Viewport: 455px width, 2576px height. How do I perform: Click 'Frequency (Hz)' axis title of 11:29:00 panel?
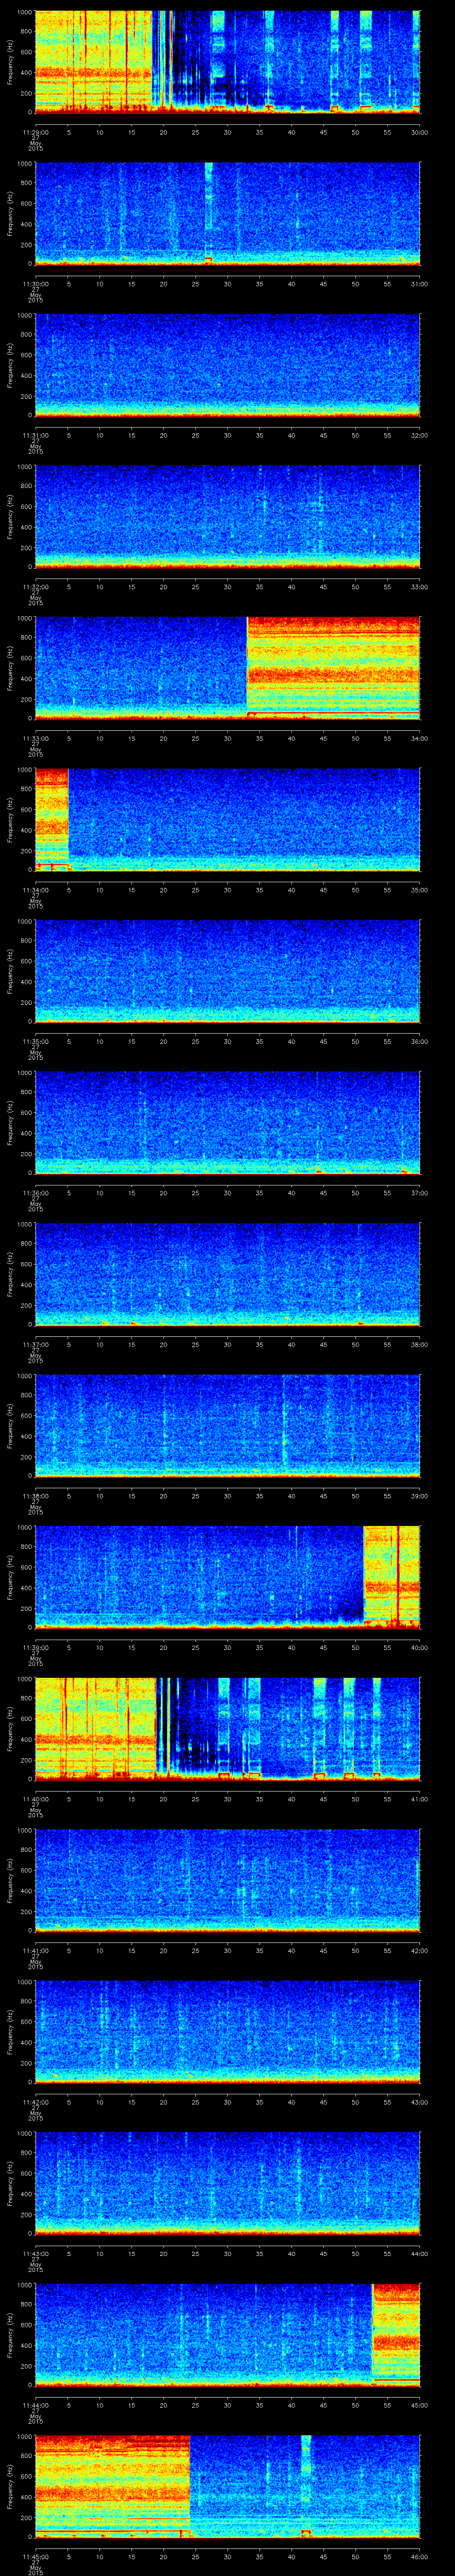11,62
